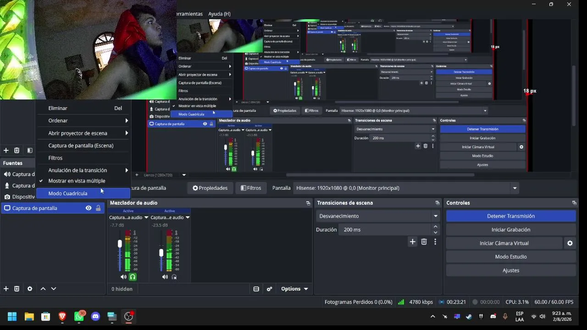Expand the Ordenar submenu in the context menu

point(83,121)
